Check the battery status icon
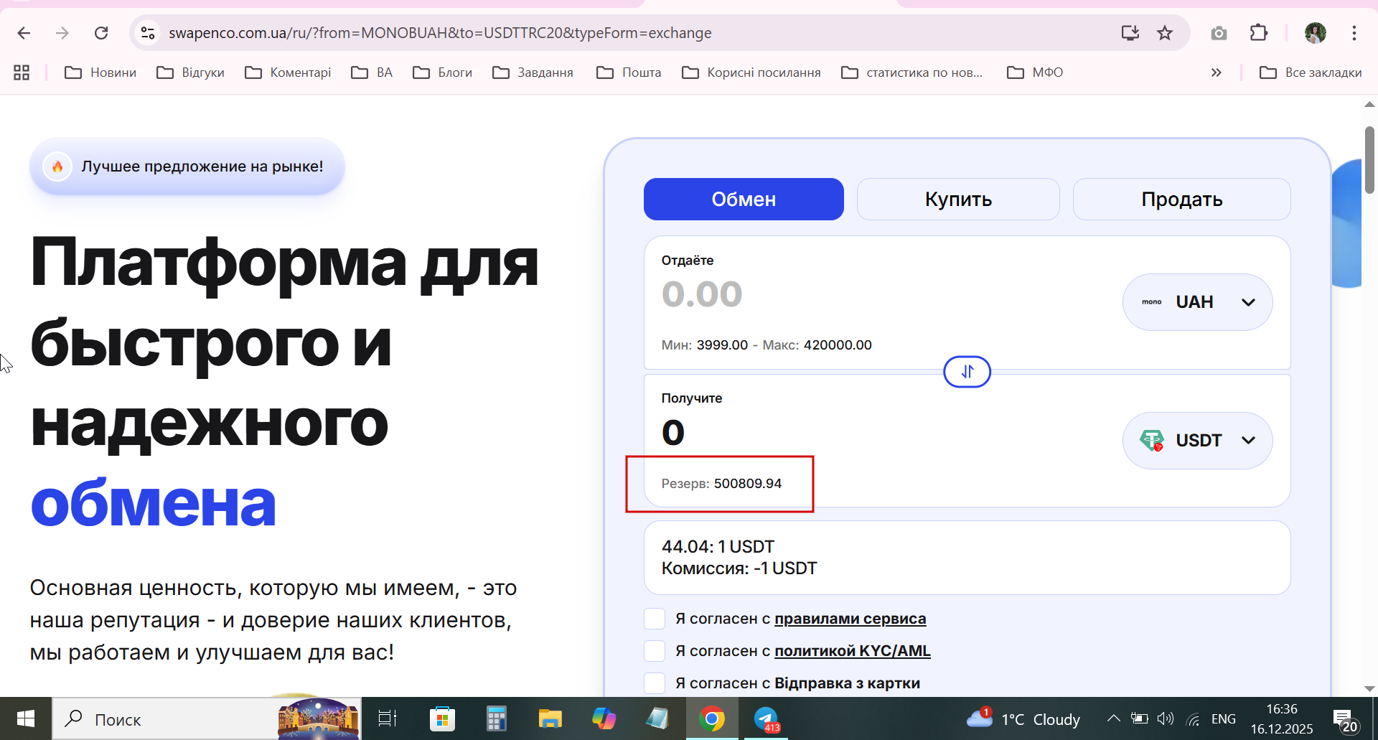The width and height of the screenshot is (1378, 740). tap(1139, 718)
